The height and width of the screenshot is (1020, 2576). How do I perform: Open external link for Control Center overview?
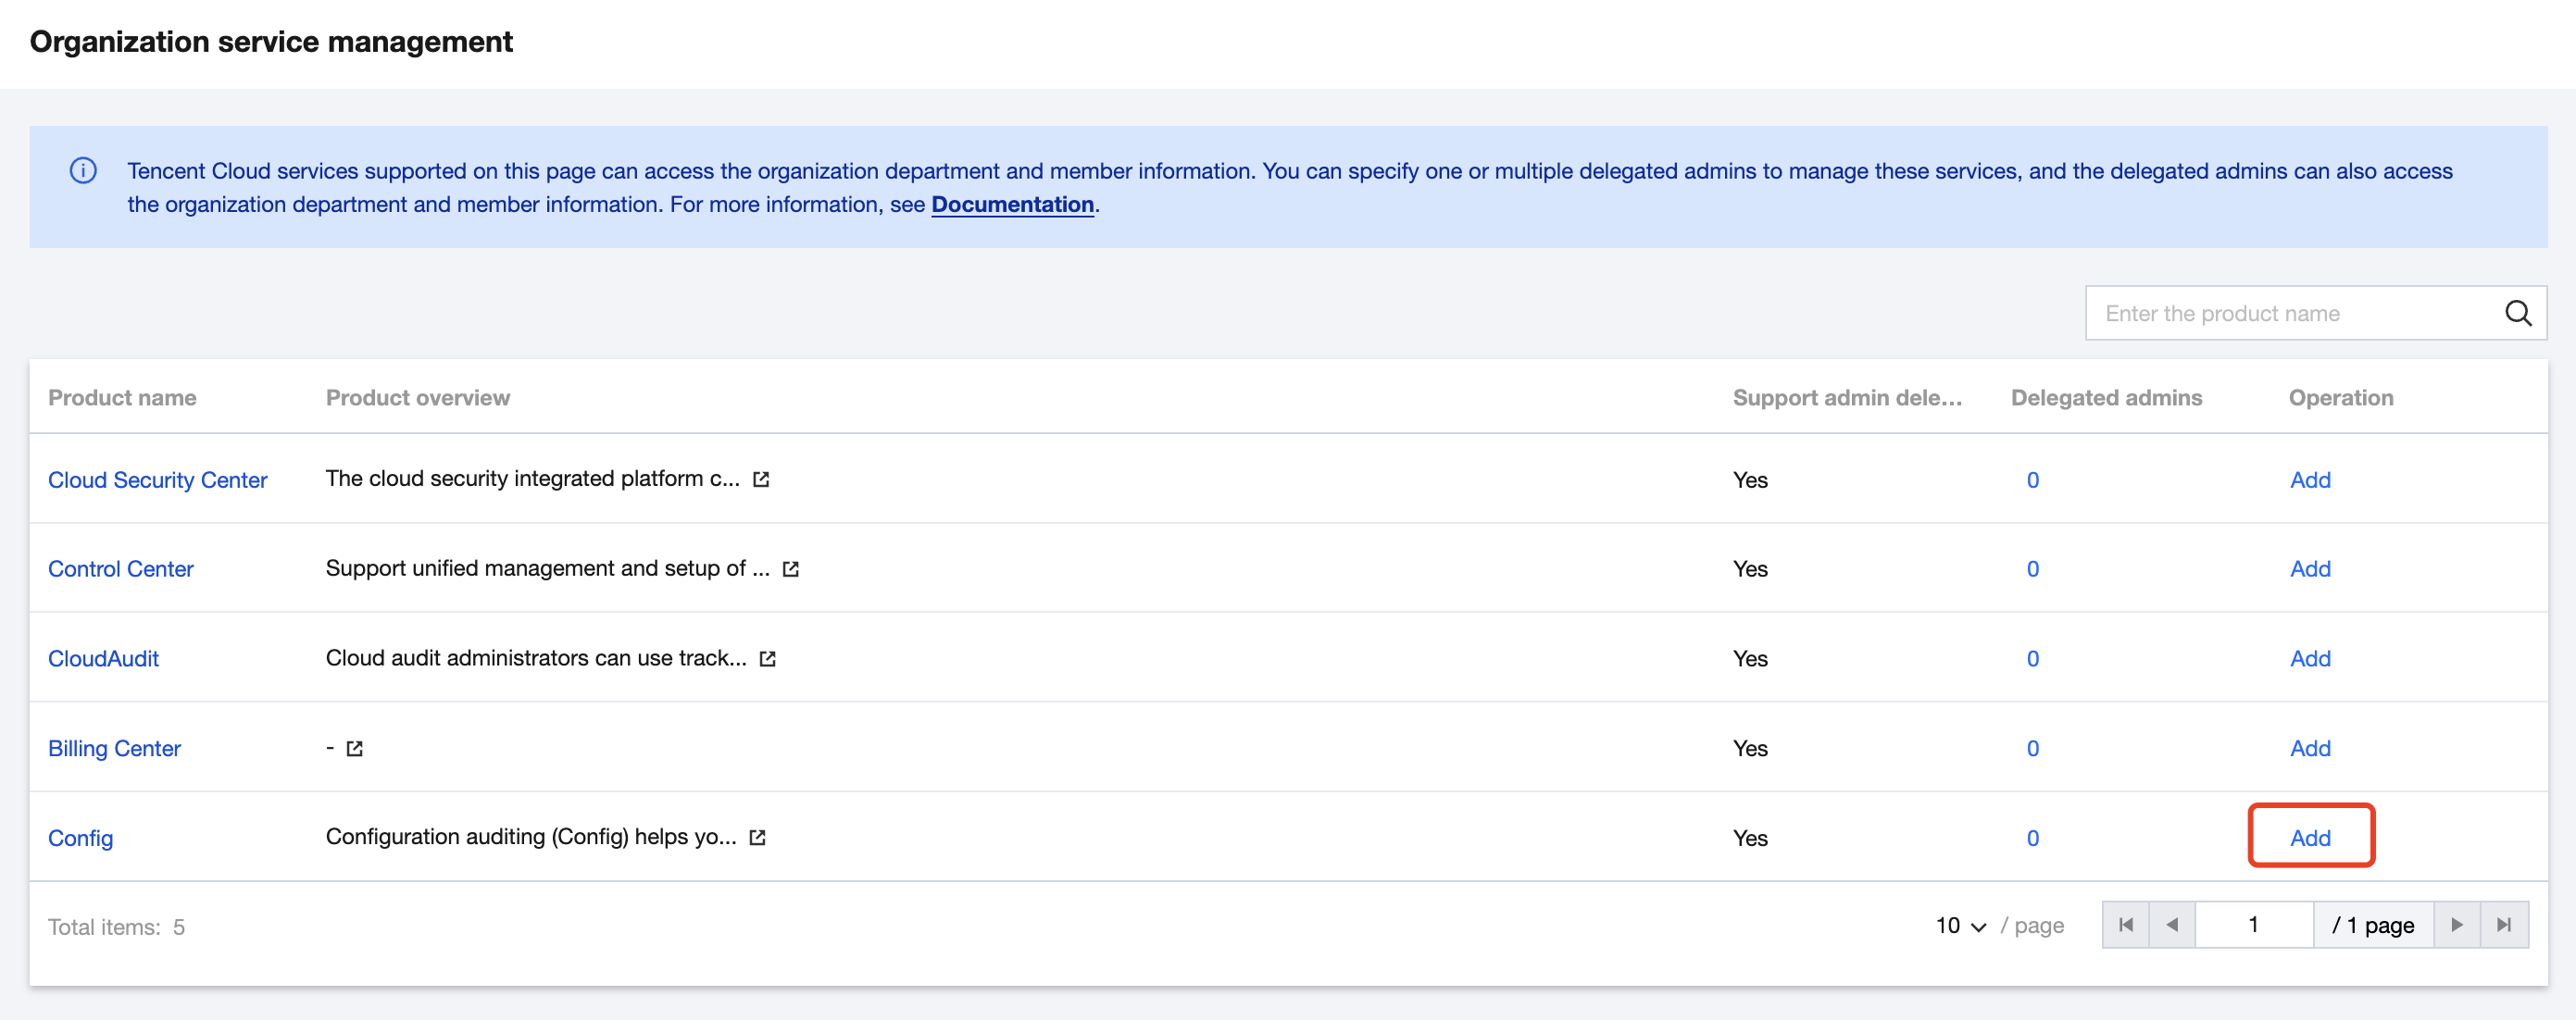tap(790, 569)
